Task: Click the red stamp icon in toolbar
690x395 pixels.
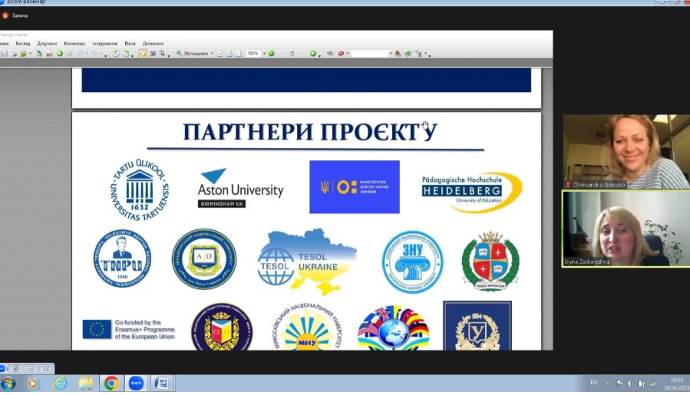Action: [341, 54]
